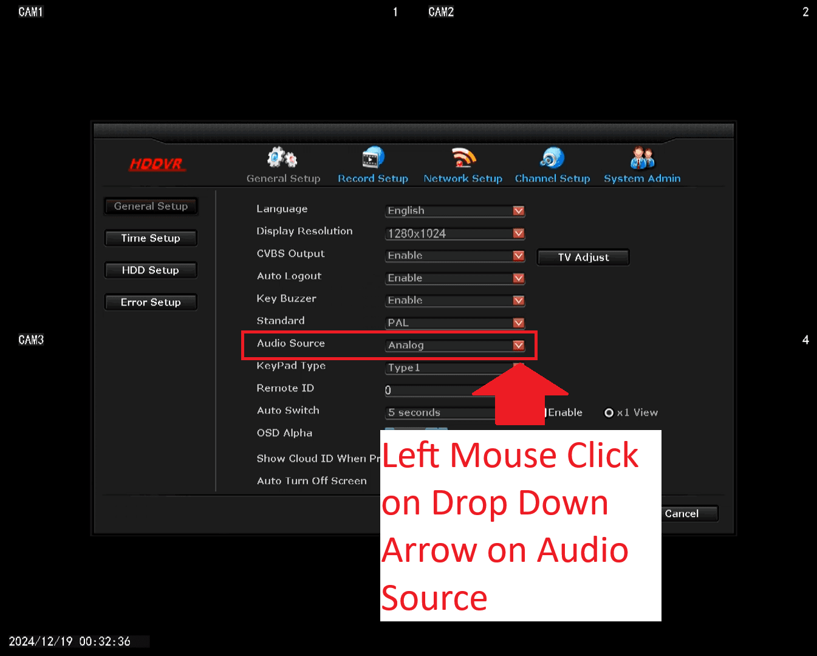Click the TV Adjust button
Image resolution: width=817 pixels, height=656 pixels.
(x=583, y=258)
